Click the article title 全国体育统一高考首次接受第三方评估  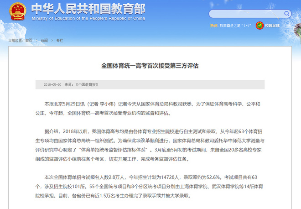150,66
